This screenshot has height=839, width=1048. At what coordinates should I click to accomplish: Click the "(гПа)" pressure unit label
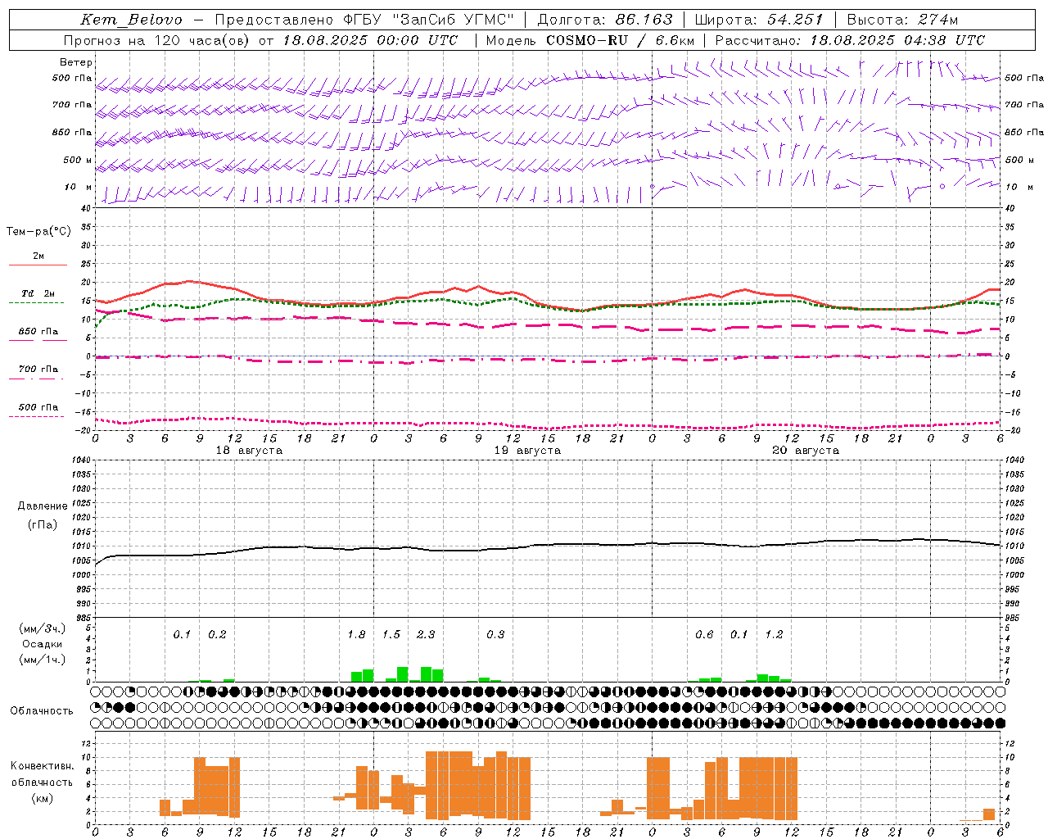click(x=43, y=524)
